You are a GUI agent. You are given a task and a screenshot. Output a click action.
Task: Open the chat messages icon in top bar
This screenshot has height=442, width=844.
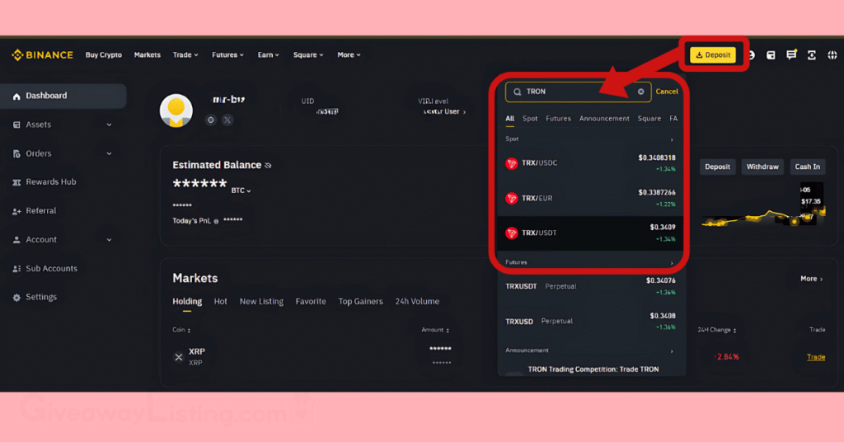coord(791,55)
